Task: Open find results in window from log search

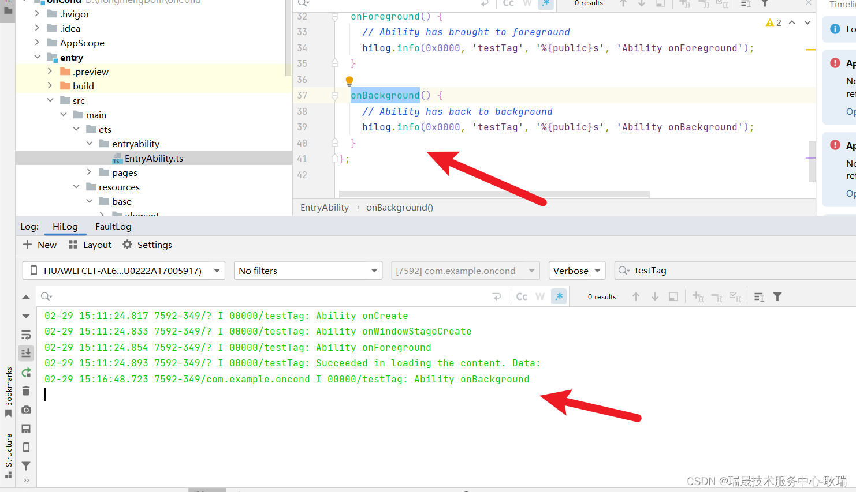Action: tap(759, 296)
